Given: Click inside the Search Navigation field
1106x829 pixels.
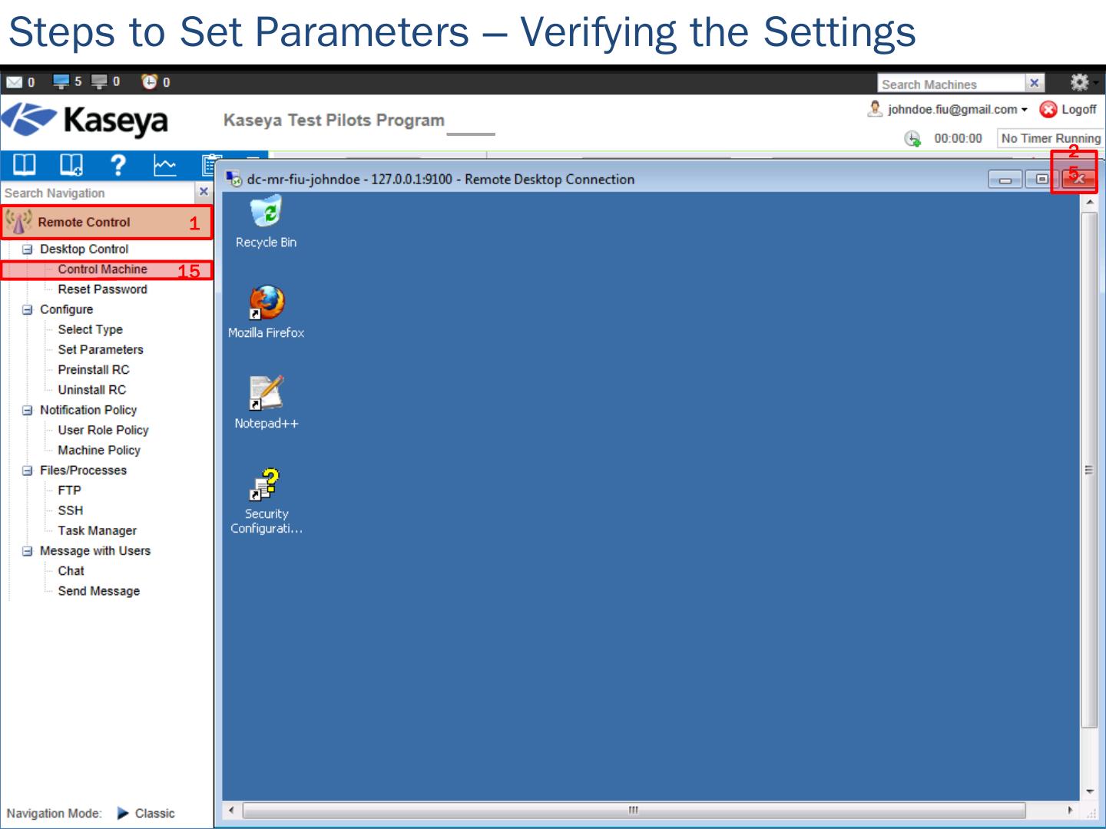Looking at the screenshot, I should tap(98, 193).
